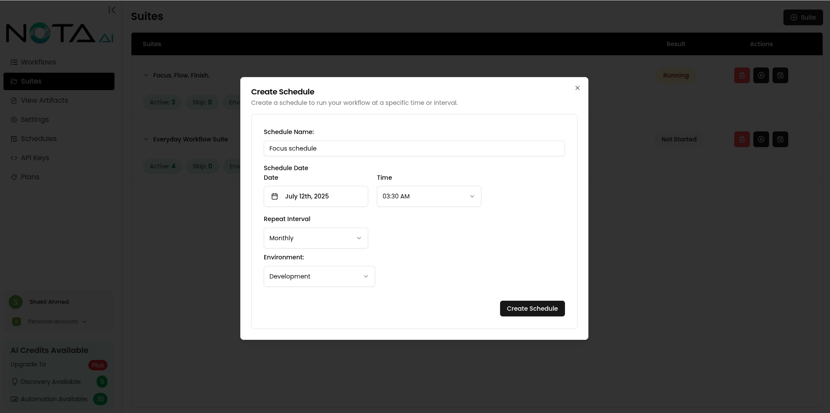Collapse the navigation sidebar

(111, 10)
